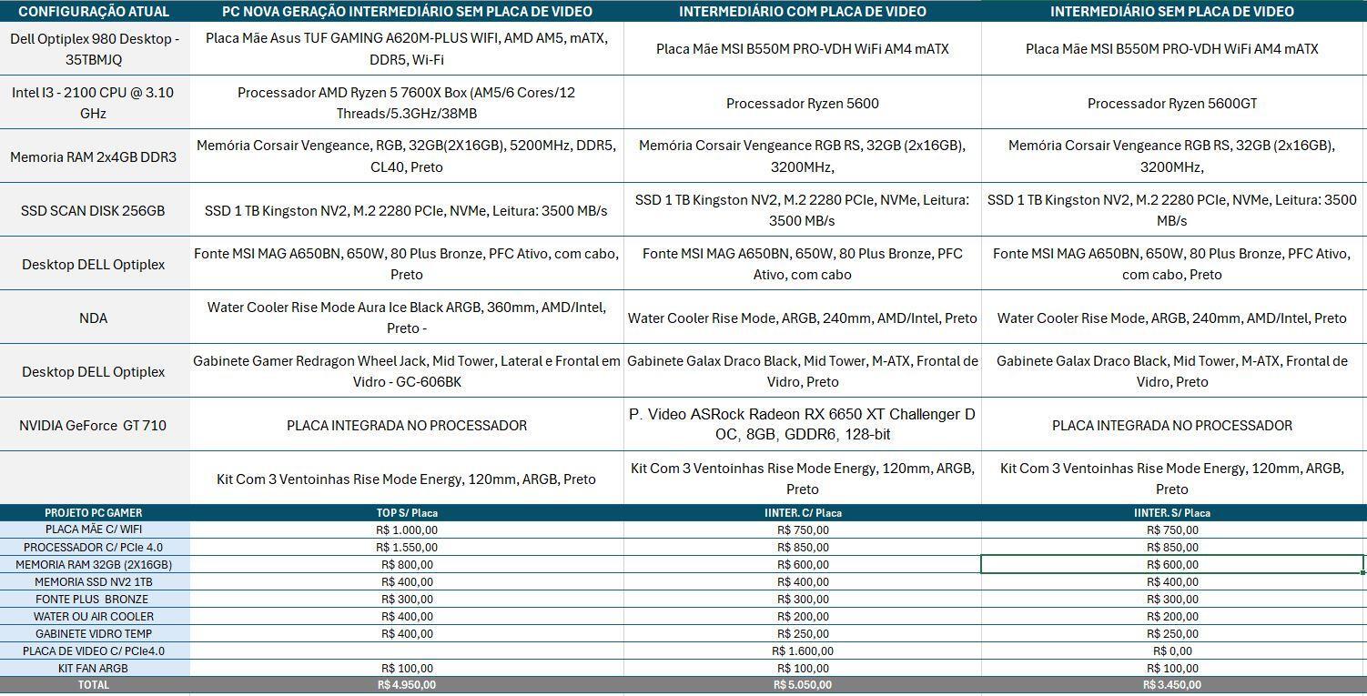Select Corsair Vengeance 5200MHz DDR5 CL40 cell
The image size is (1367, 696).
(x=407, y=156)
